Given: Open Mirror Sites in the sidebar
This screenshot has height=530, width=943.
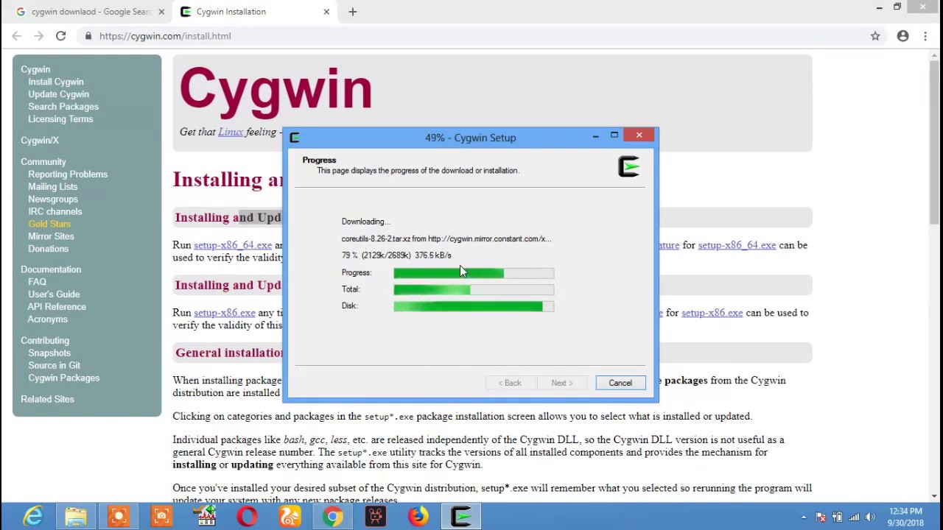Looking at the screenshot, I should pos(51,236).
